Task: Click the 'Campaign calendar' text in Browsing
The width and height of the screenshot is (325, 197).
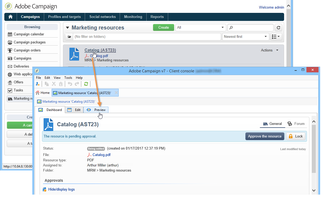Action: [x=29, y=34]
